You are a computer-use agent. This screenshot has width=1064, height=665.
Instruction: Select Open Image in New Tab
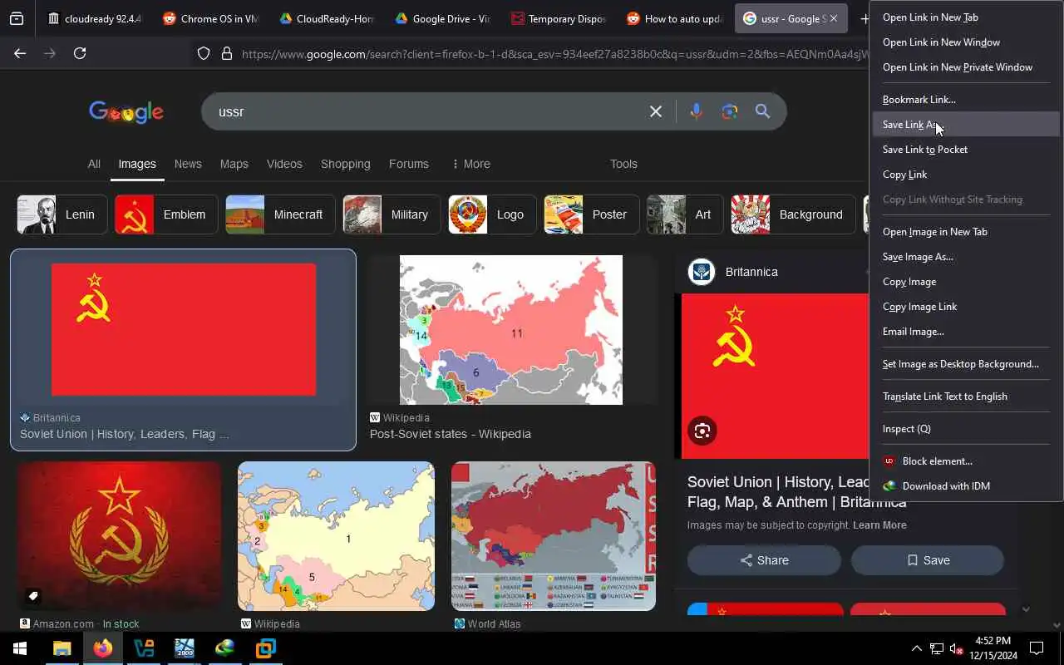point(966,232)
